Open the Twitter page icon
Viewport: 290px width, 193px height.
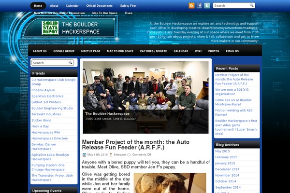point(207,5)
